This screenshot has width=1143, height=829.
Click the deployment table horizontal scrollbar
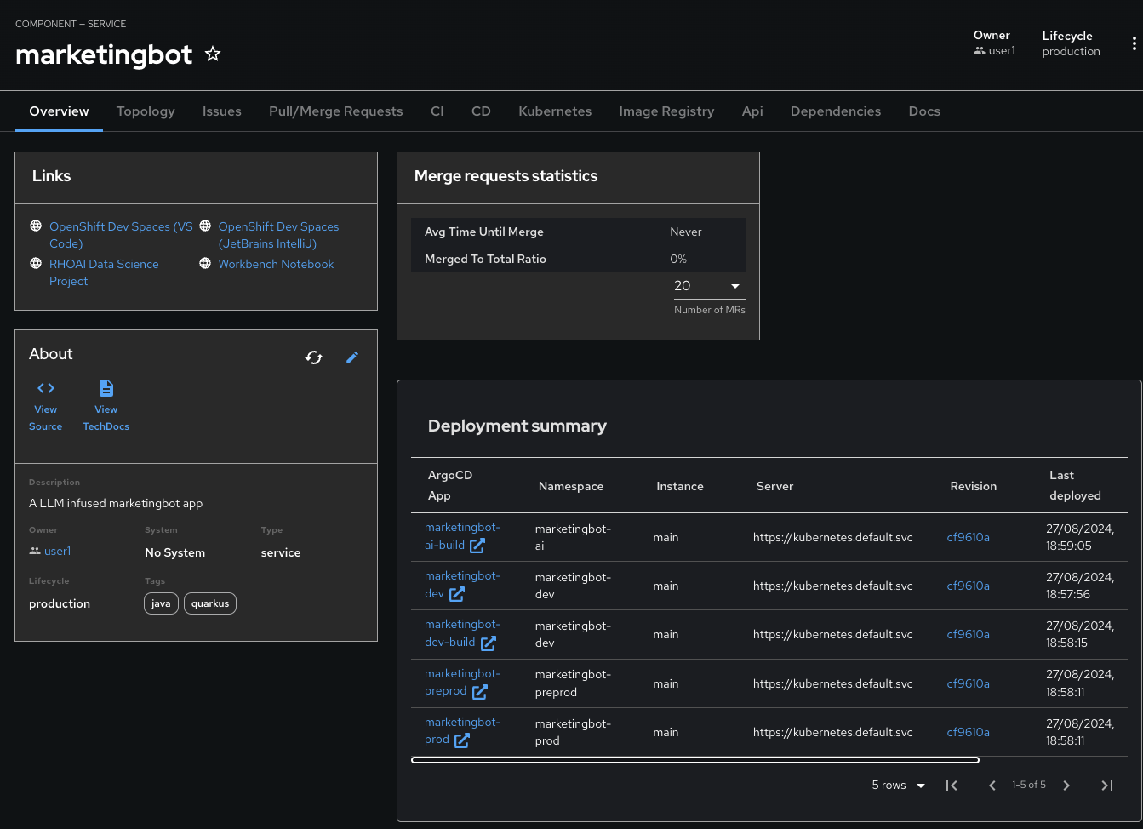(694, 760)
